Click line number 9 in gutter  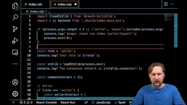pyautogui.click(x=30, y=51)
